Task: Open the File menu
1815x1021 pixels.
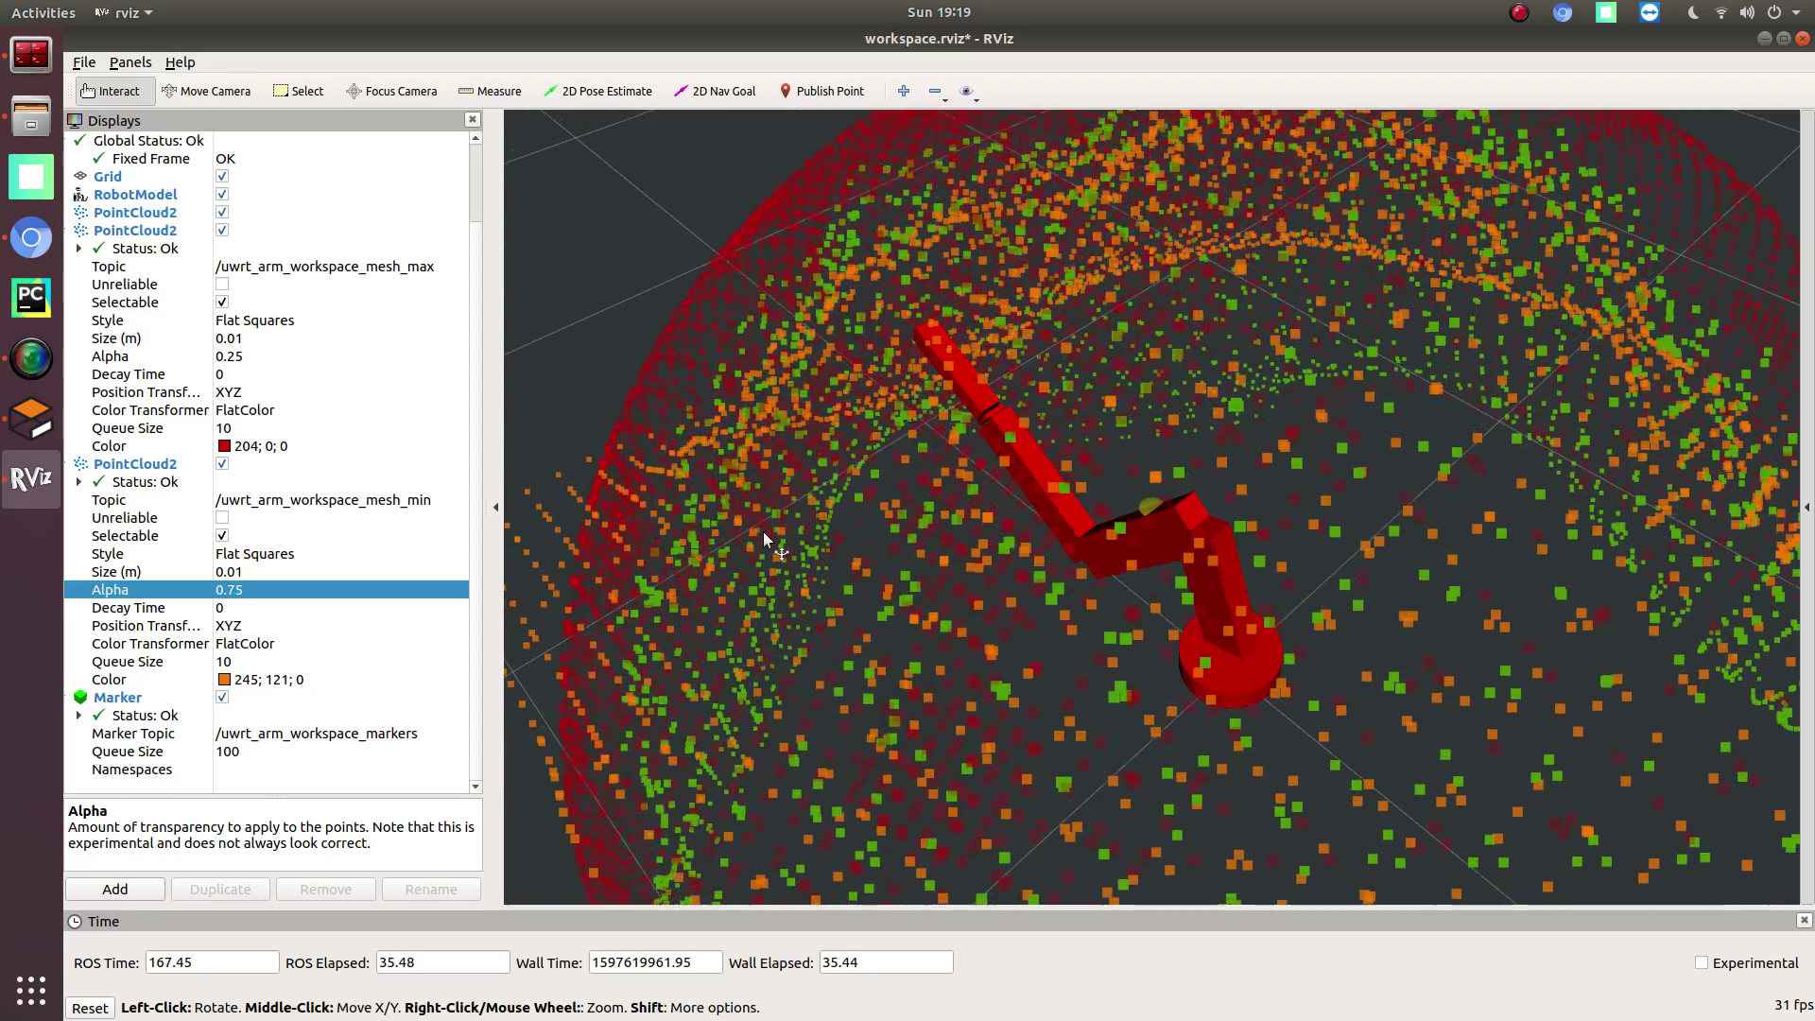Action: pos(84,62)
